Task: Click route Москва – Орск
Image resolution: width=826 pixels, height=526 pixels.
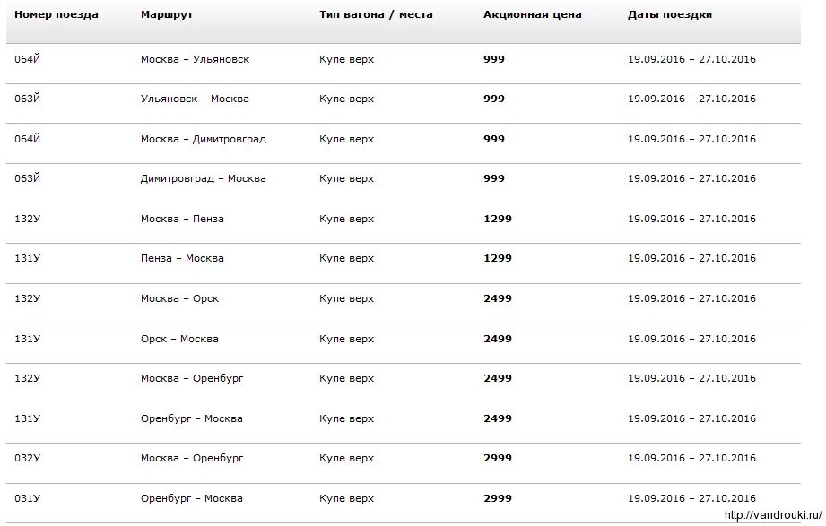Action: click(179, 299)
